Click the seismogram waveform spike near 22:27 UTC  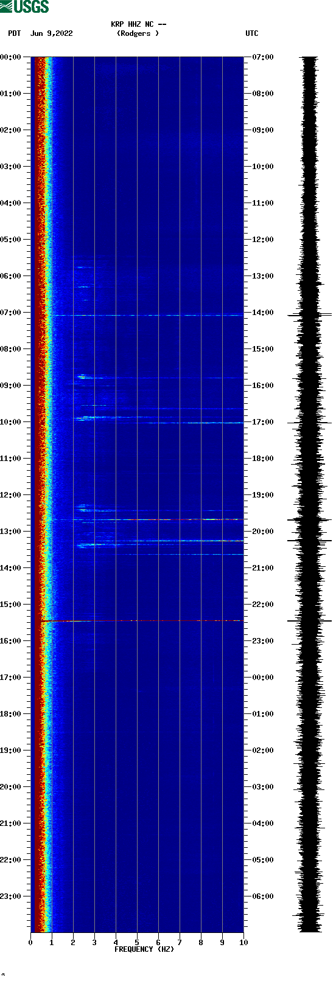click(310, 621)
